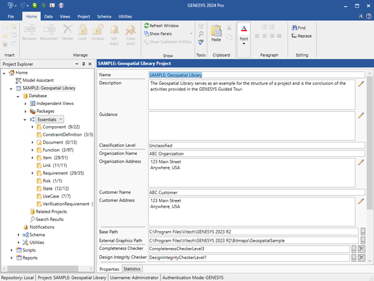The image size is (374, 281).
Task: Clear the Completeness Checker with X button
Action: pyautogui.click(x=361, y=249)
